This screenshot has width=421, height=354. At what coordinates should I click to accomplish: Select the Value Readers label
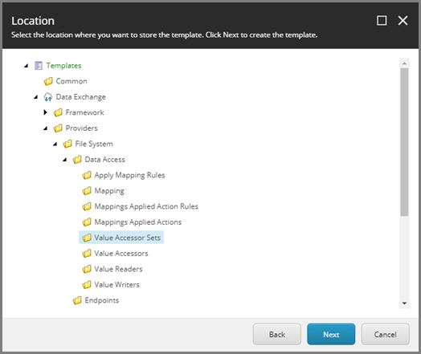(x=118, y=269)
